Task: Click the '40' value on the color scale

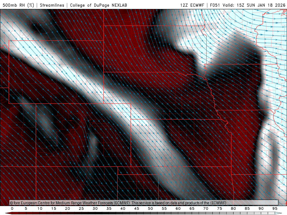Action: click(123, 209)
